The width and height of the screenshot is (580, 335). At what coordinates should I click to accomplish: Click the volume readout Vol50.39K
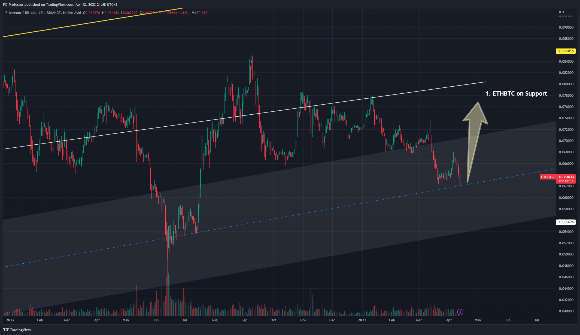(200, 13)
